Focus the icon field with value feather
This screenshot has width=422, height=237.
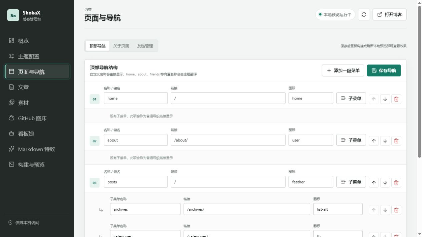pos(311,182)
